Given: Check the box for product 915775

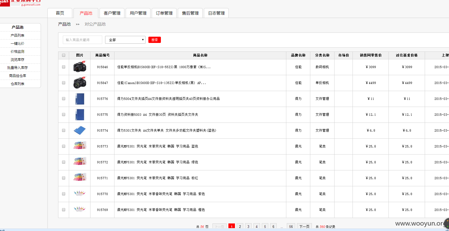Looking at the screenshot, I should point(64,114).
